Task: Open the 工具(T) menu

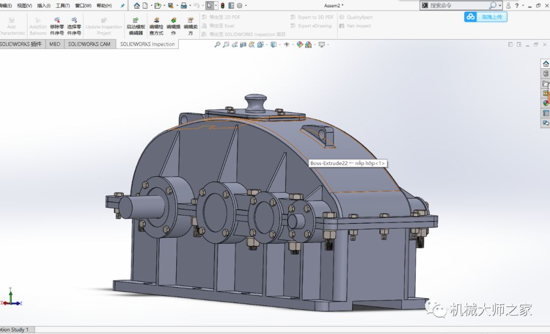Action: click(63, 6)
